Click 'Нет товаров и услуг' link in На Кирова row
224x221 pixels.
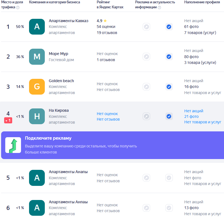tap(203, 122)
